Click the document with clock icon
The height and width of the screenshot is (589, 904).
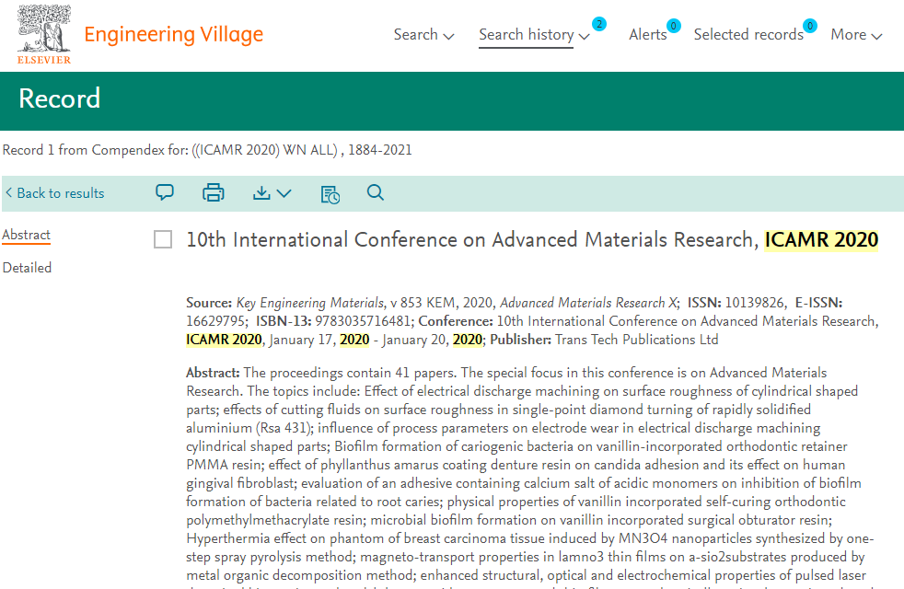[x=330, y=193]
